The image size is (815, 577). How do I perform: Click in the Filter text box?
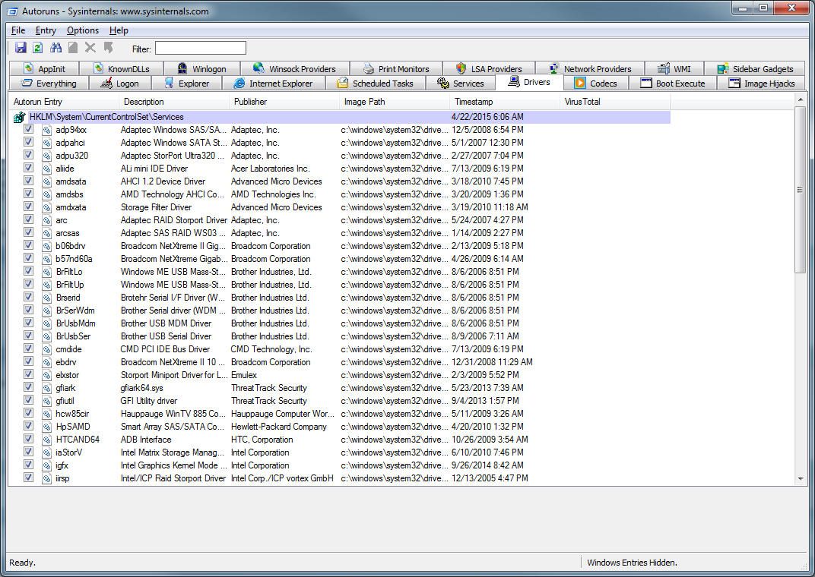[x=201, y=49]
